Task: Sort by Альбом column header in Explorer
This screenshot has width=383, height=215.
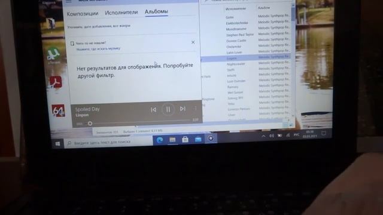Action: [264, 8]
